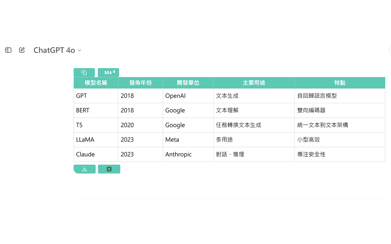The image size is (391, 244).
Task: Click the 特點 column header
Action: 340,83
